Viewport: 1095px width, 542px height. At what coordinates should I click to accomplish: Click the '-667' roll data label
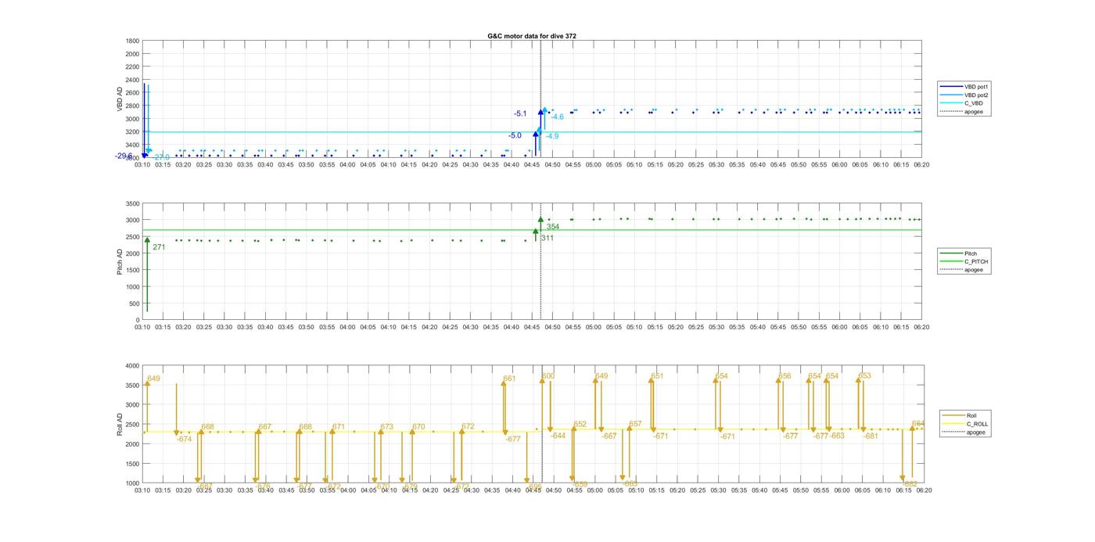(x=609, y=436)
